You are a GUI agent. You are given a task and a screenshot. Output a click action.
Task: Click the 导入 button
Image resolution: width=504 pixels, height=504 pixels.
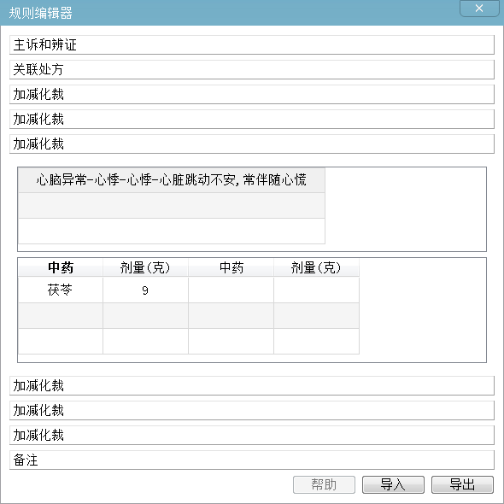(x=393, y=484)
